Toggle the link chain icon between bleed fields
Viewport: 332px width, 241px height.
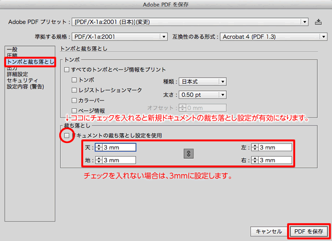tap(188, 154)
